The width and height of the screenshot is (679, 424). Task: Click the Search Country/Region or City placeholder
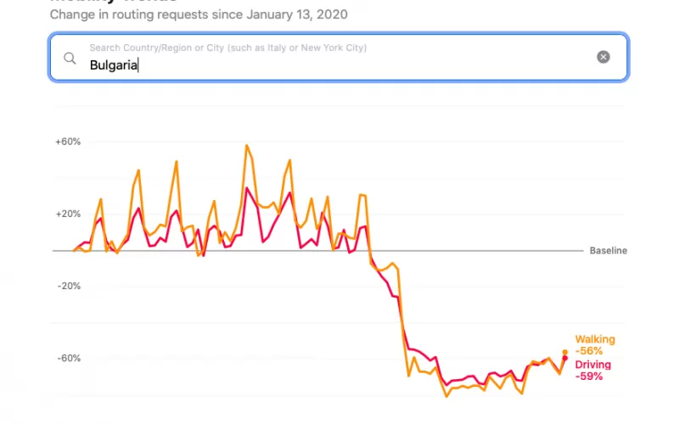[x=227, y=47]
